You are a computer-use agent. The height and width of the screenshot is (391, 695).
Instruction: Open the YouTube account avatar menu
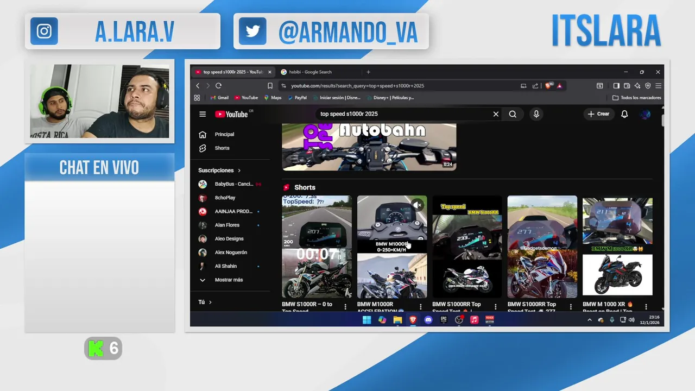645,114
